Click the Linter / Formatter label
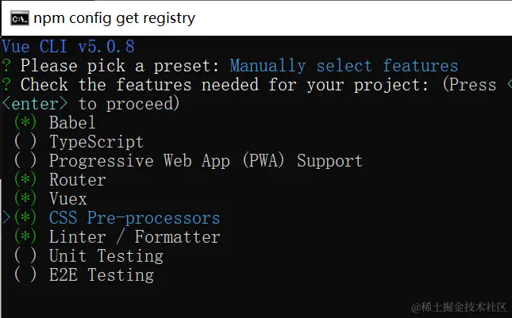 click(134, 237)
